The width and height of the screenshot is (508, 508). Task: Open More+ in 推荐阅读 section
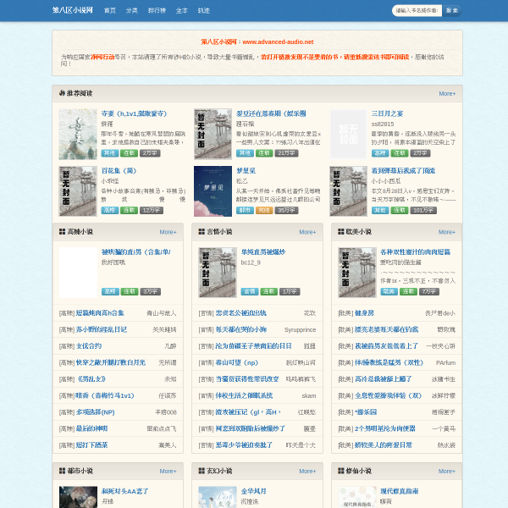click(x=447, y=94)
